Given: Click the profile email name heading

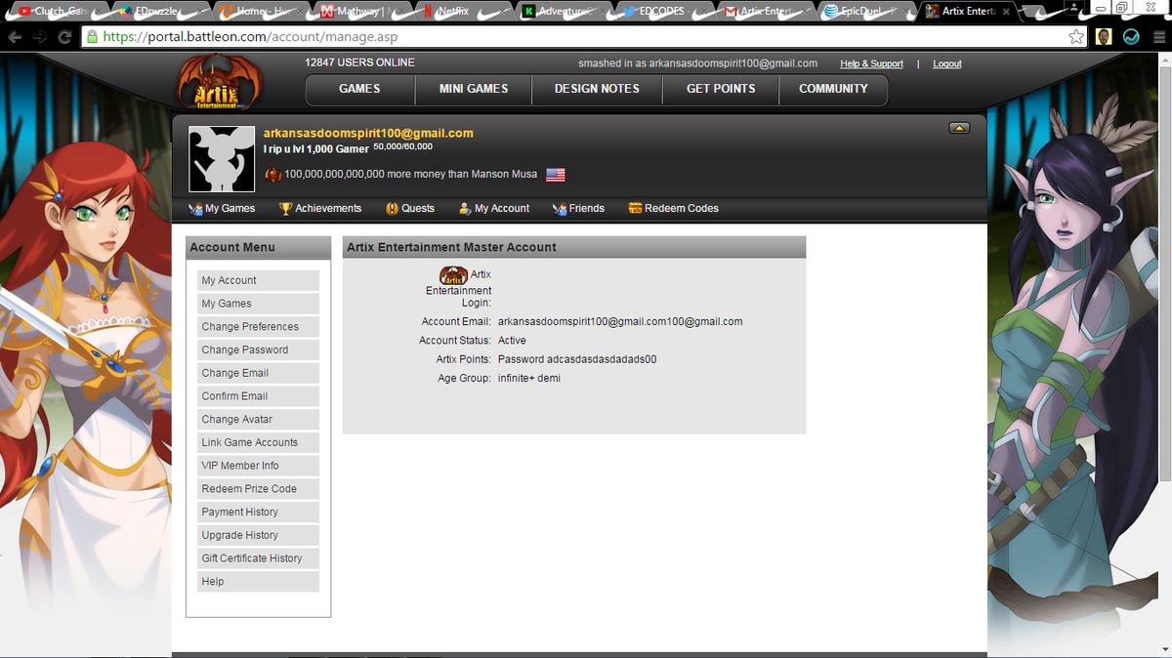Looking at the screenshot, I should [368, 133].
